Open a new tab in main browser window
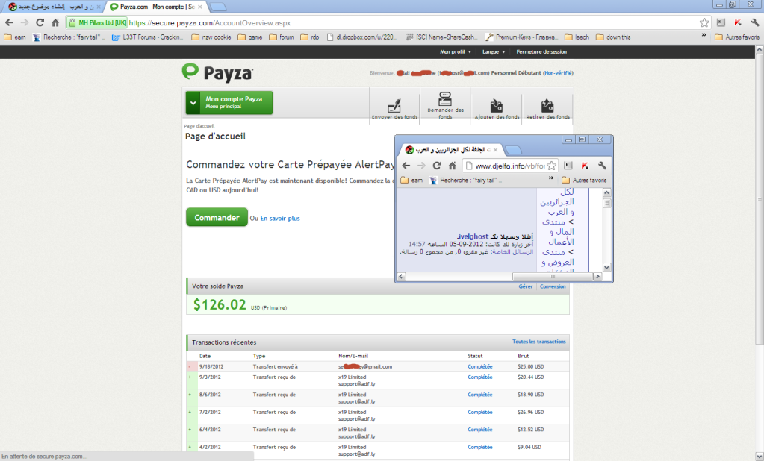764x461 pixels. (217, 7)
